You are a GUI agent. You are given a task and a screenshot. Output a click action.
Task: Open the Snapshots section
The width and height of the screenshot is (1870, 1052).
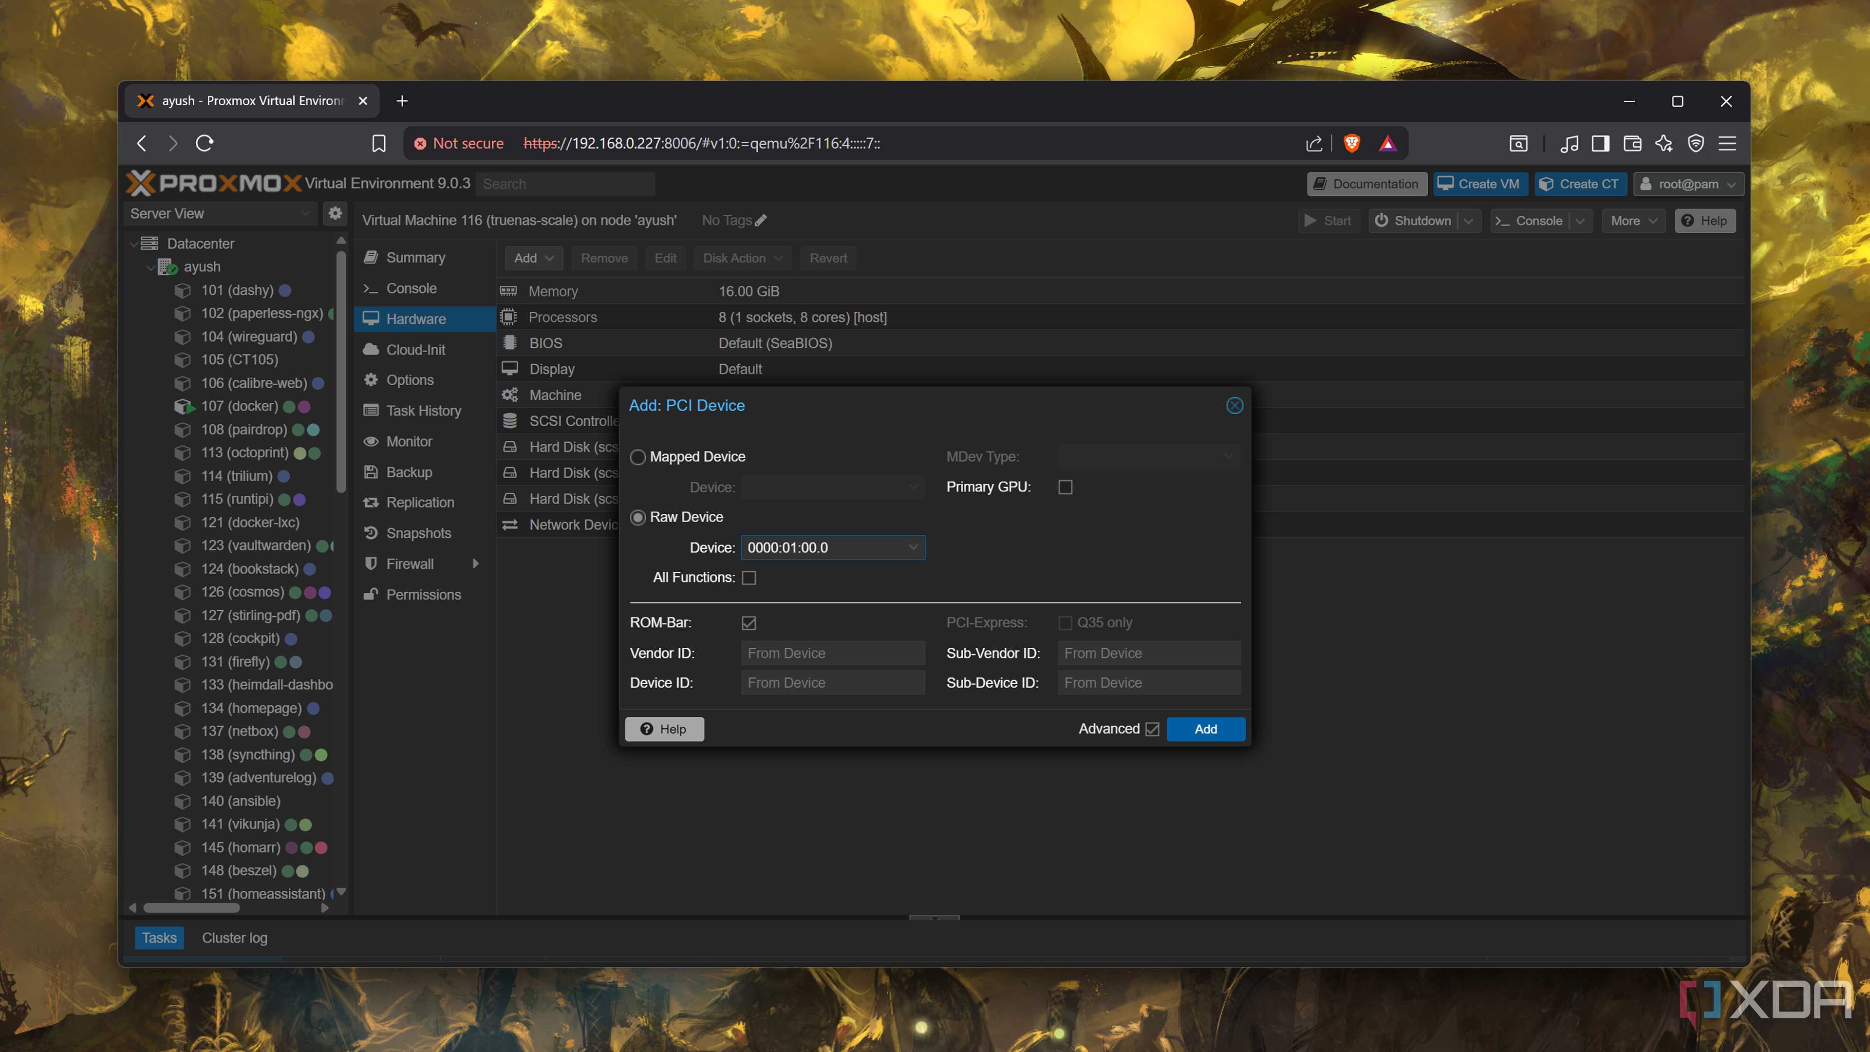coord(418,533)
